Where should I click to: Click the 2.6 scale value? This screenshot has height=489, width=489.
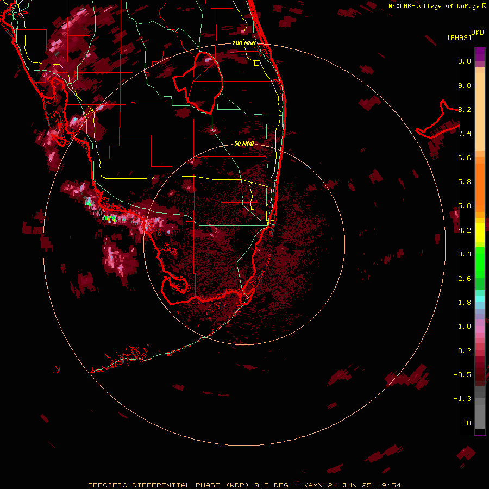[x=465, y=279]
